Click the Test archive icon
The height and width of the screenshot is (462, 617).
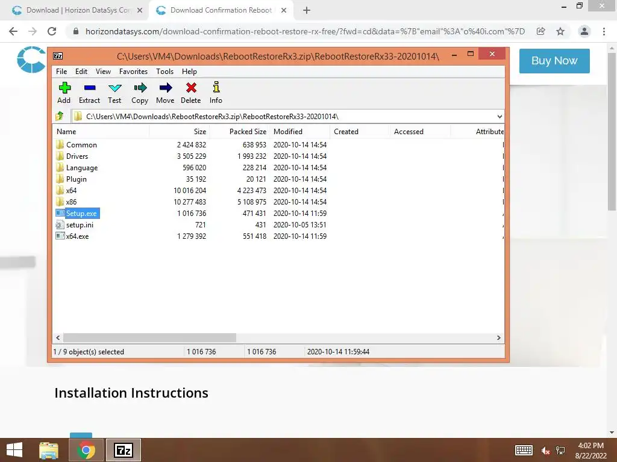[115, 88]
